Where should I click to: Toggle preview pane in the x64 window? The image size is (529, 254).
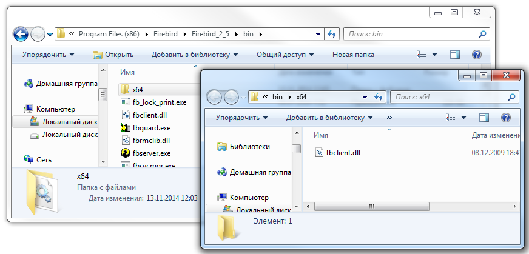[484, 117]
